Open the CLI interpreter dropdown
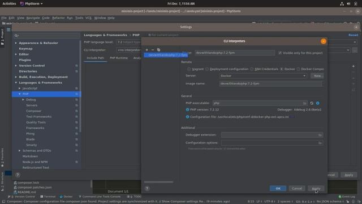 (x=348, y=50)
